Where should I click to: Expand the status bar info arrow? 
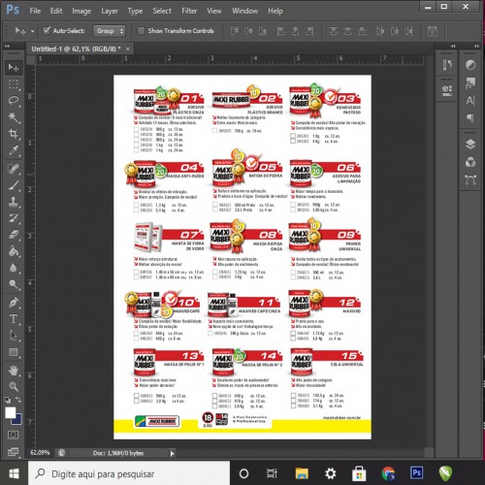[172, 453]
